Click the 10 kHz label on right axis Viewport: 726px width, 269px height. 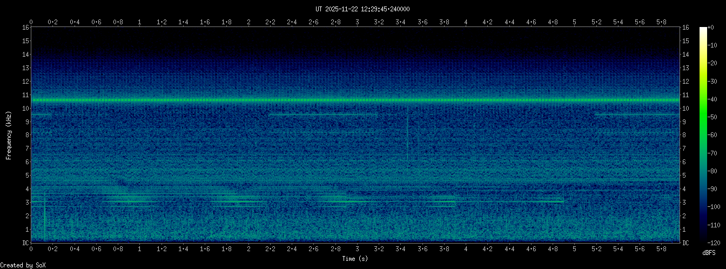pyautogui.click(x=686, y=109)
